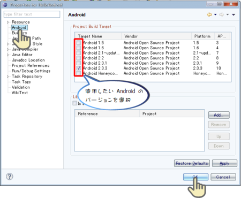The height and width of the screenshot is (198, 241).
Task: Click the Remove library button
Action: pyautogui.click(x=219, y=125)
